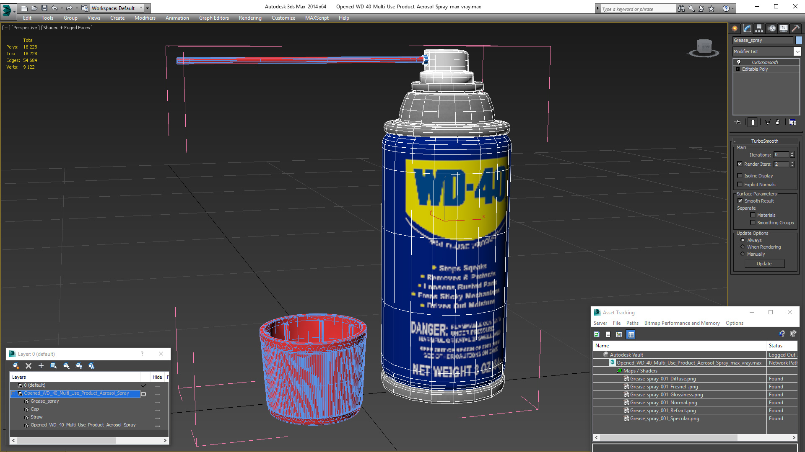Click Status Log icon in Asset Tracking
The width and height of the screenshot is (805, 452).
coord(608,334)
